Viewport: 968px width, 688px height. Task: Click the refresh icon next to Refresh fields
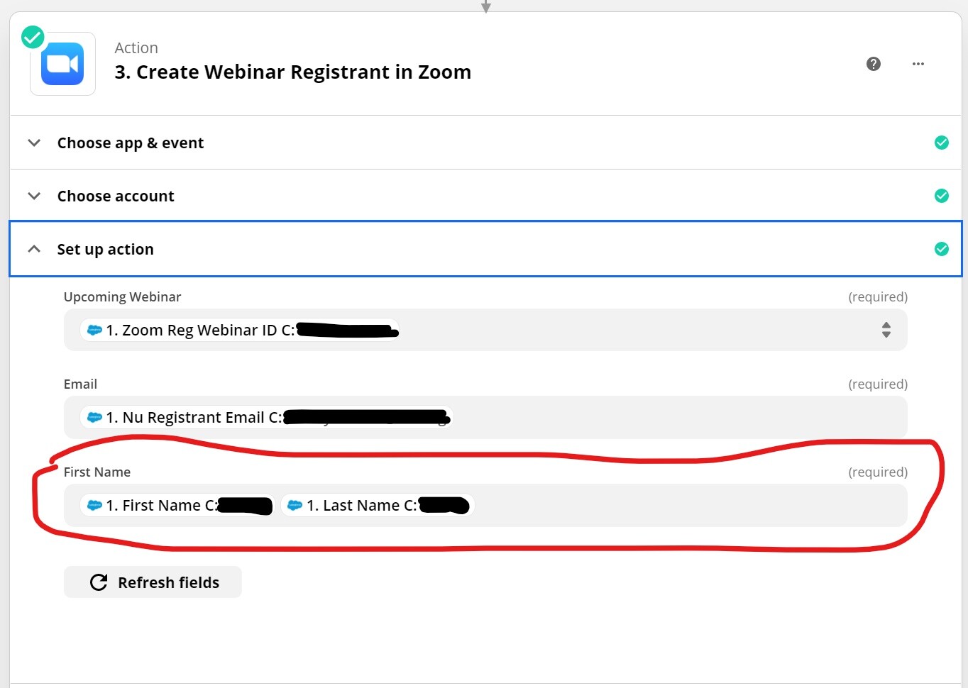(x=98, y=582)
